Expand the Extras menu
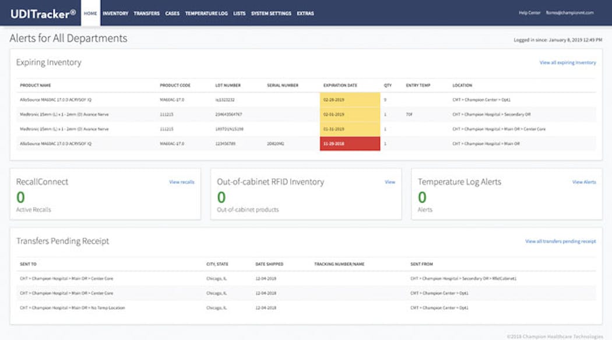The width and height of the screenshot is (612, 340). pos(305,13)
